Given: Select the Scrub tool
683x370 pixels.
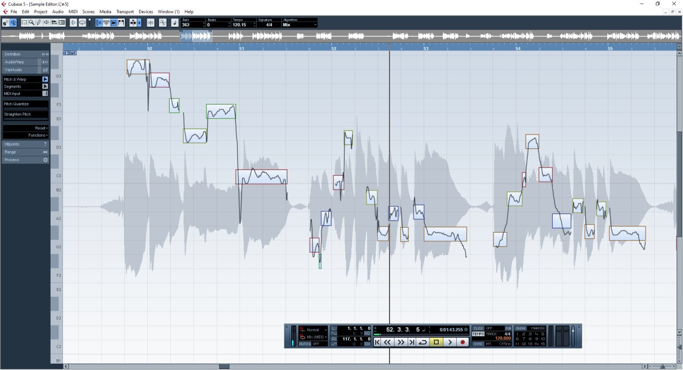Looking at the screenshot, I should click(x=54, y=23).
